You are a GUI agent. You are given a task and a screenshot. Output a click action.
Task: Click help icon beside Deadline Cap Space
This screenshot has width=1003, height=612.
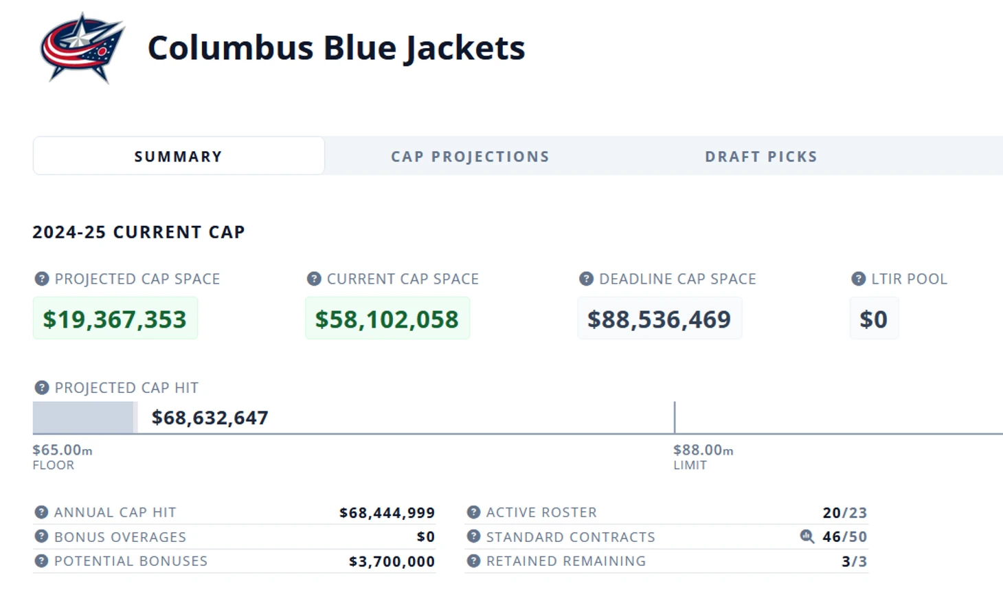tap(586, 279)
